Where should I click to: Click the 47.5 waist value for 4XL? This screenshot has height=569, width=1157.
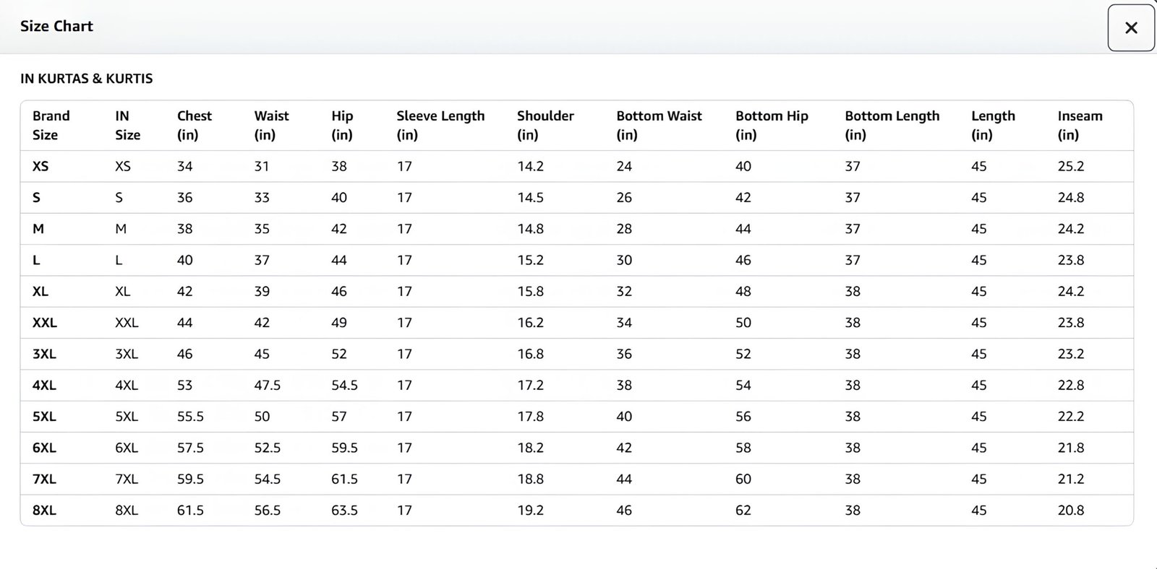tap(267, 386)
